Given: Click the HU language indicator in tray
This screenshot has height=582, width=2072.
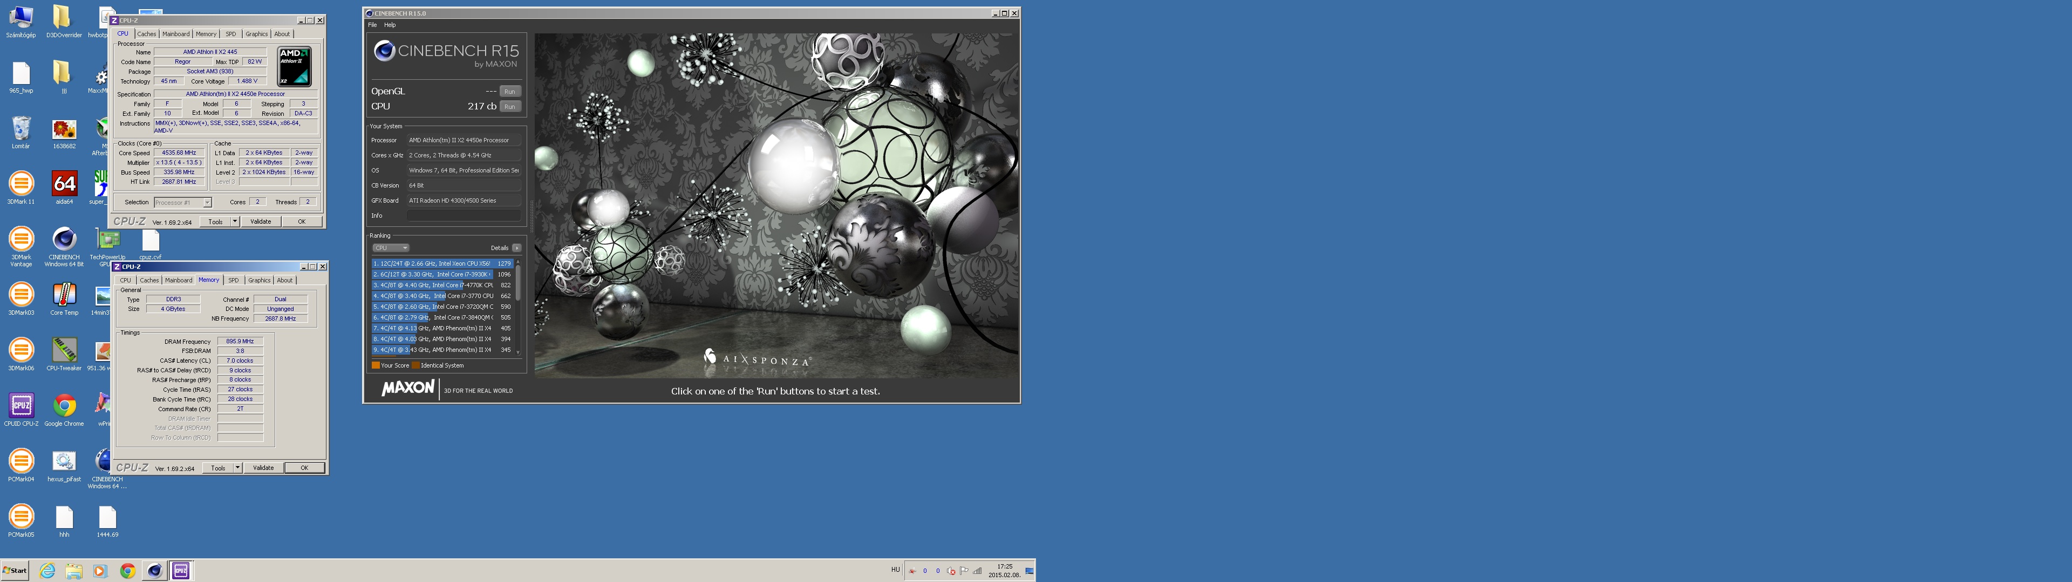Looking at the screenshot, I should 895,570.
